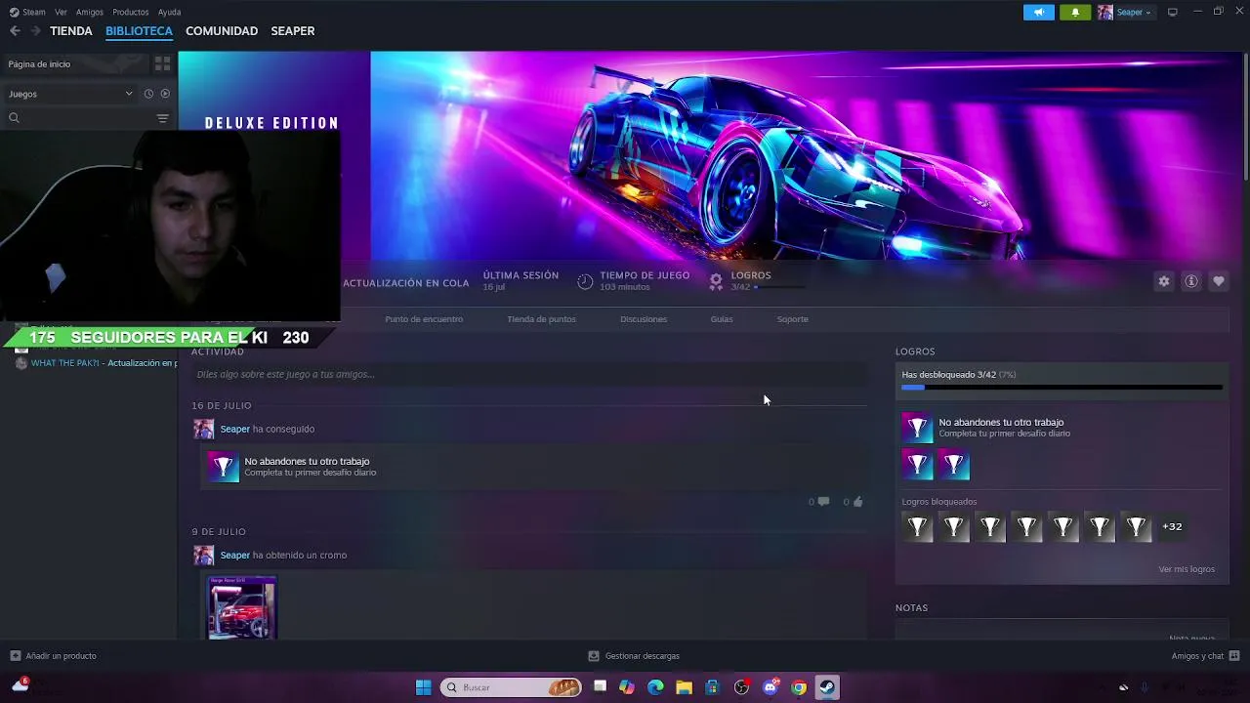Open Punto de encuentro link
This screenshot has width=1250, height=703.
424,319
